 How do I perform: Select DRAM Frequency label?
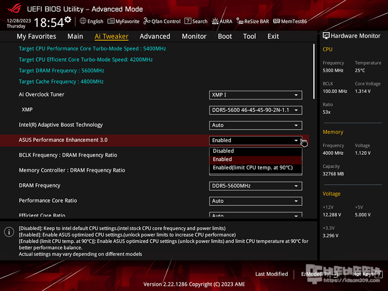click(39, 185)
